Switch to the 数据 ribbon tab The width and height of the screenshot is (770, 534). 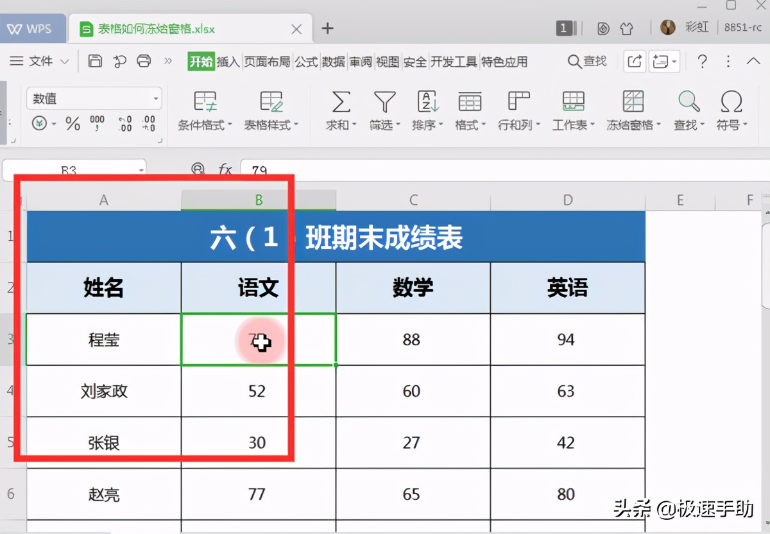click(x=334, y=62)
